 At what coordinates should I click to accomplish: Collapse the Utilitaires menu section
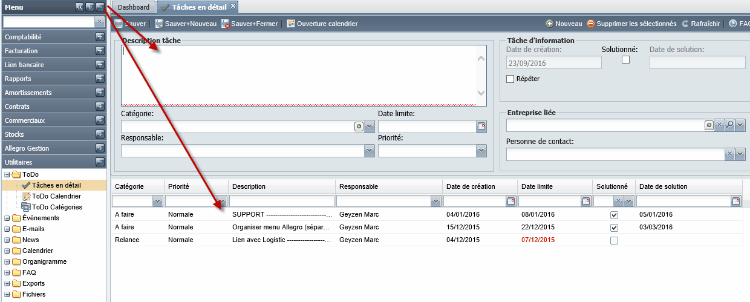click(x=100, y=162)
